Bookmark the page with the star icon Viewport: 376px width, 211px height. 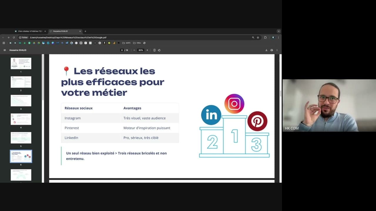tap(258, 38)
